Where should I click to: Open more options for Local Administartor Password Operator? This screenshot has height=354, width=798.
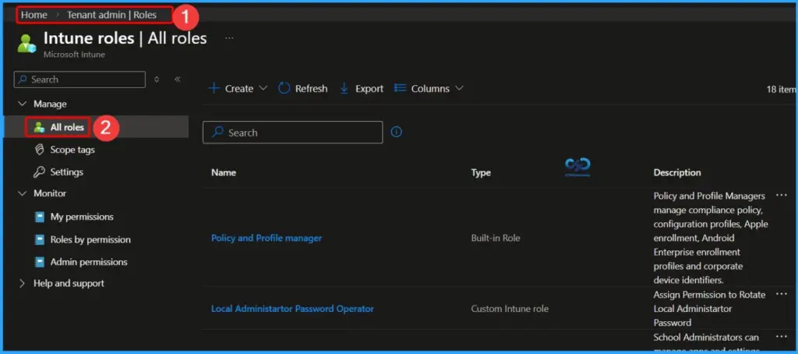[x=781, y=295]
